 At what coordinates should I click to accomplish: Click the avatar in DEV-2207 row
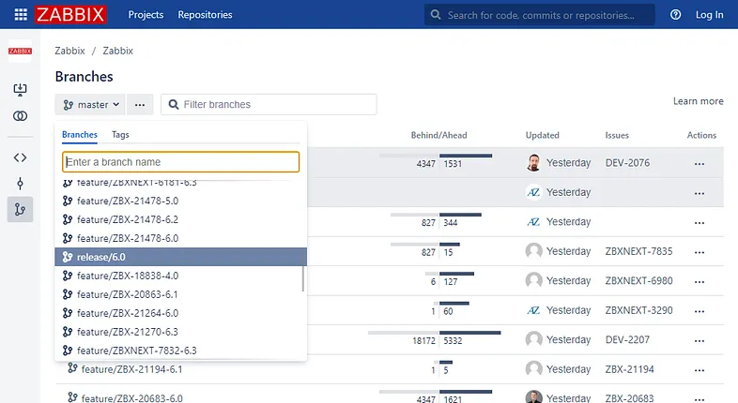pyautogui.click(x=533, y=339)
